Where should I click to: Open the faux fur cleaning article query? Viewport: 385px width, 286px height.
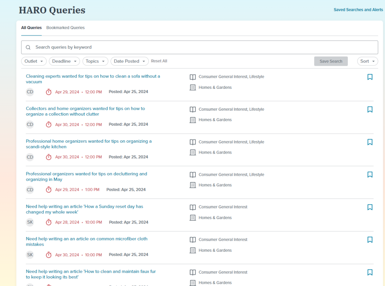(x=91, y=274)
